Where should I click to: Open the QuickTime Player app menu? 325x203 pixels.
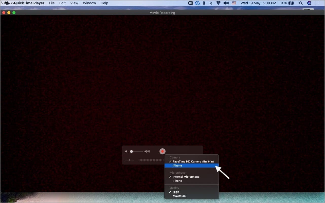tap(29, 3)
